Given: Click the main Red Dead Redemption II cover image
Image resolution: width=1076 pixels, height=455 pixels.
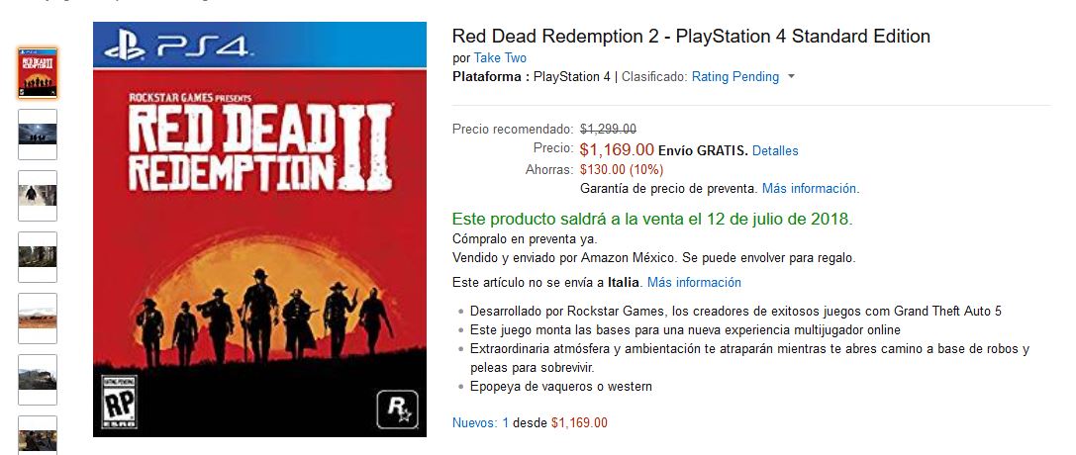Looking at the screenshot, I should [259, 229].
